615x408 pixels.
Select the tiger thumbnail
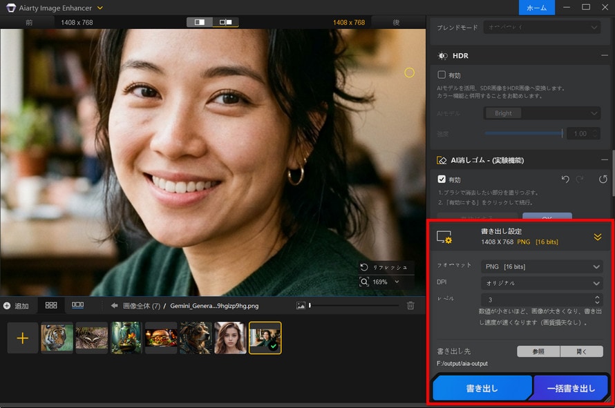click(x=57, y=338)
